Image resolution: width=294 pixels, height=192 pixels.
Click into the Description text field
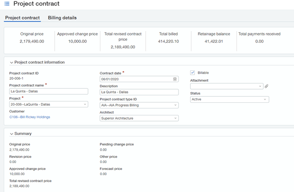point(139,92)
